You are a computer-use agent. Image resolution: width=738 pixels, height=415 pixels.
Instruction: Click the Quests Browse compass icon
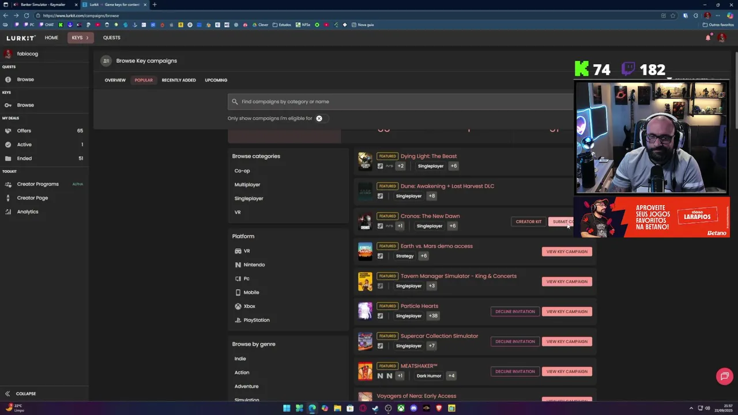8,80
